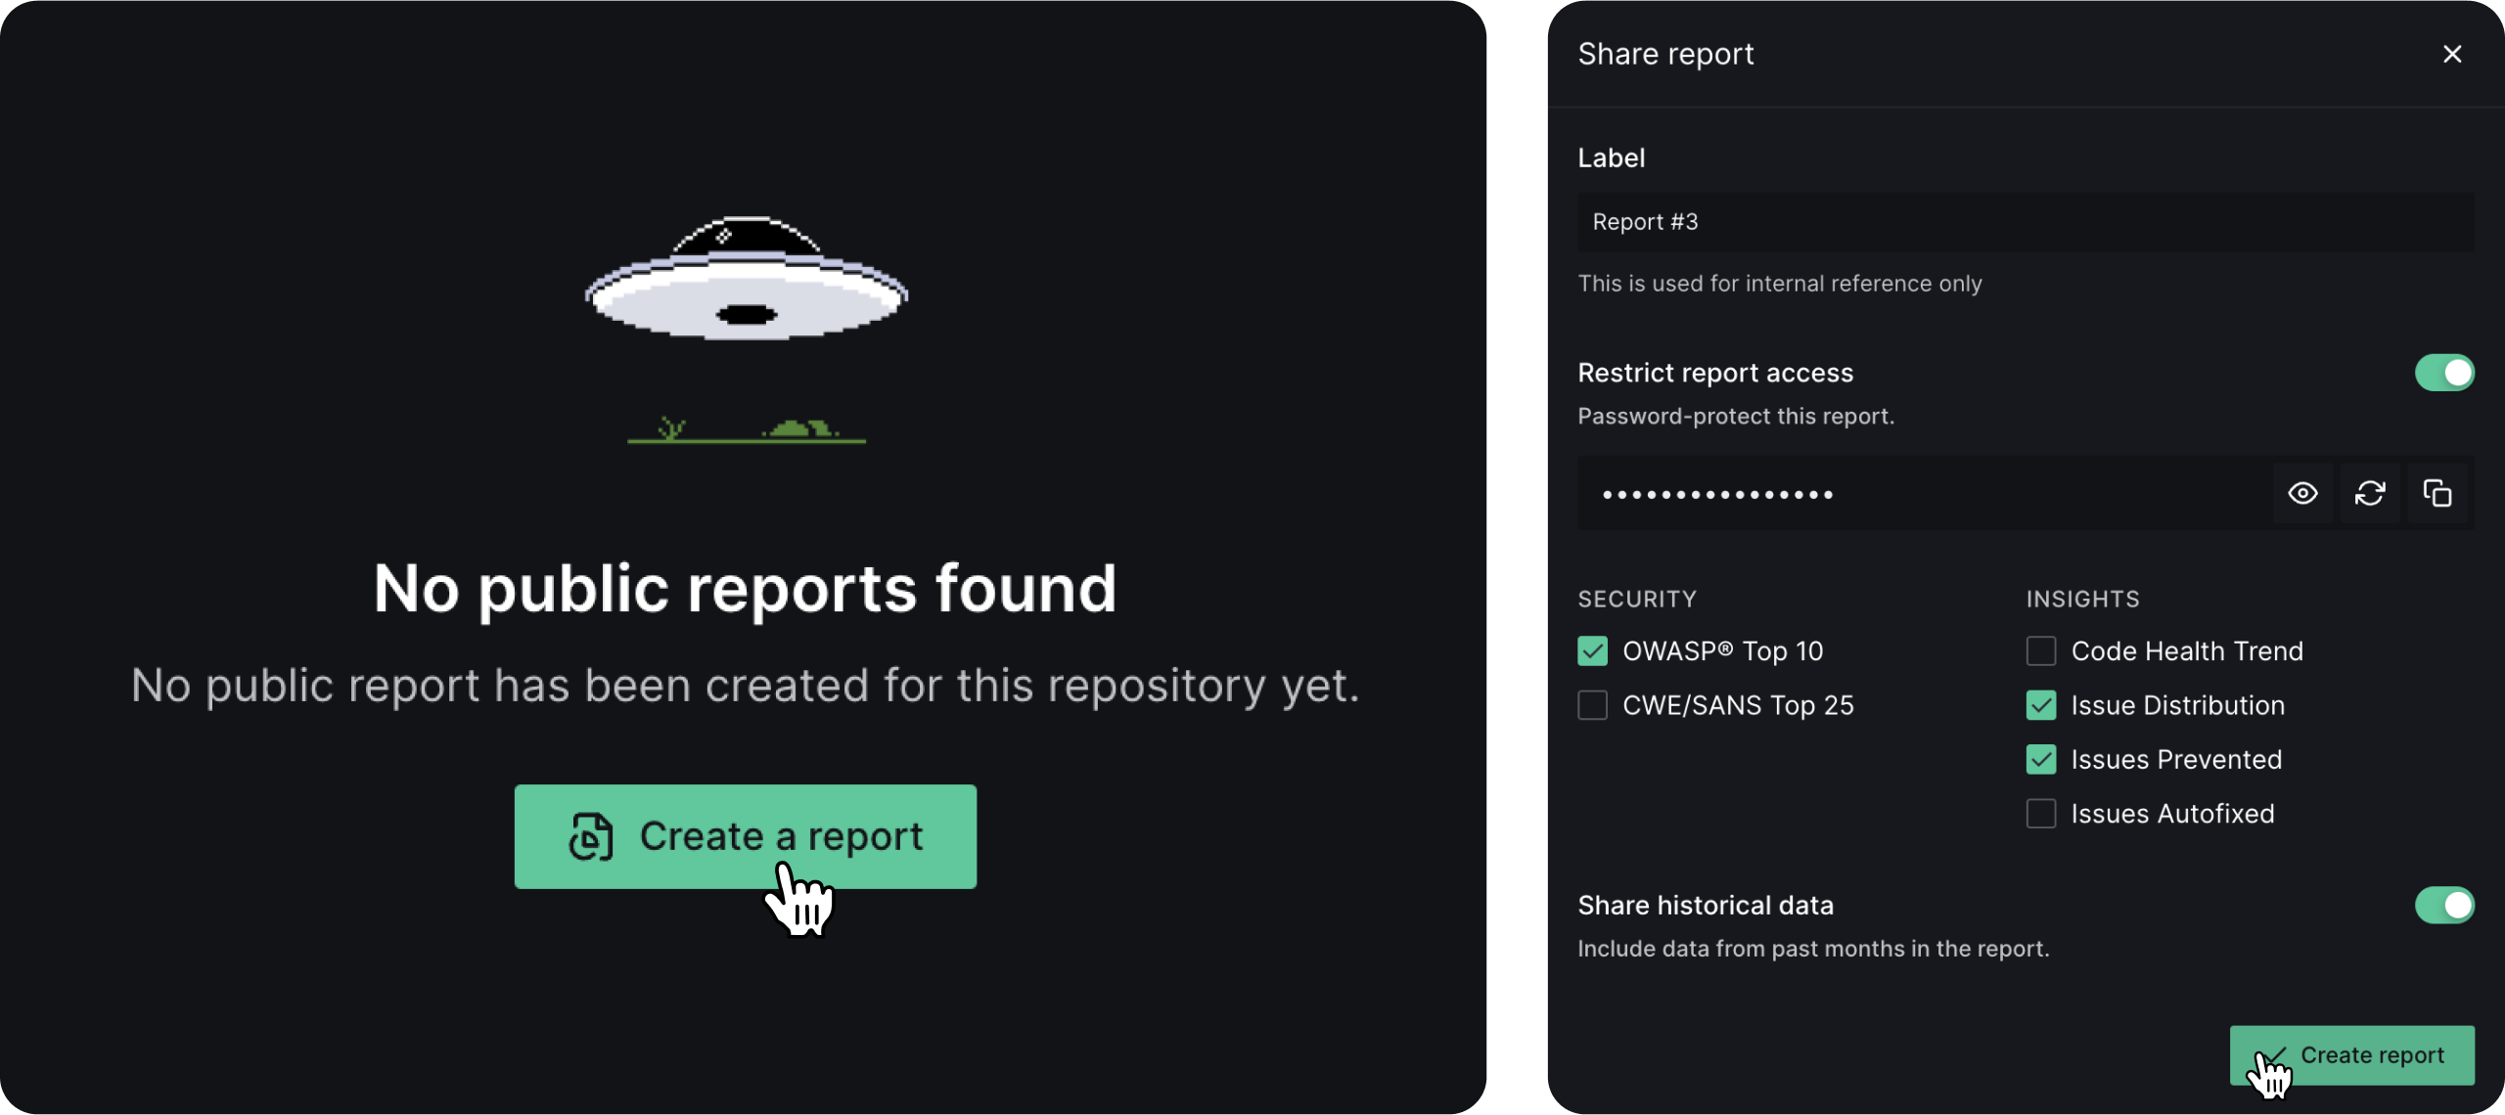Uncheck OWASP Top 10 checkbox
The image size is (2505, 1115).
(x=1592, y=651)
